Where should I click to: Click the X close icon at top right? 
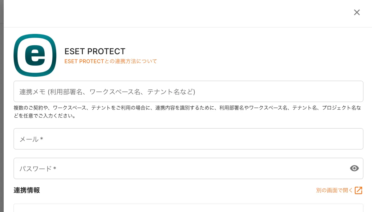357,12
